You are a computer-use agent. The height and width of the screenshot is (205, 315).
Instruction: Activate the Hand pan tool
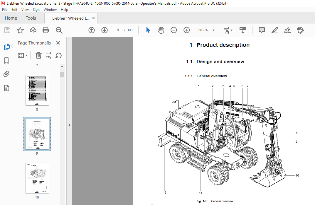(161, 30)
